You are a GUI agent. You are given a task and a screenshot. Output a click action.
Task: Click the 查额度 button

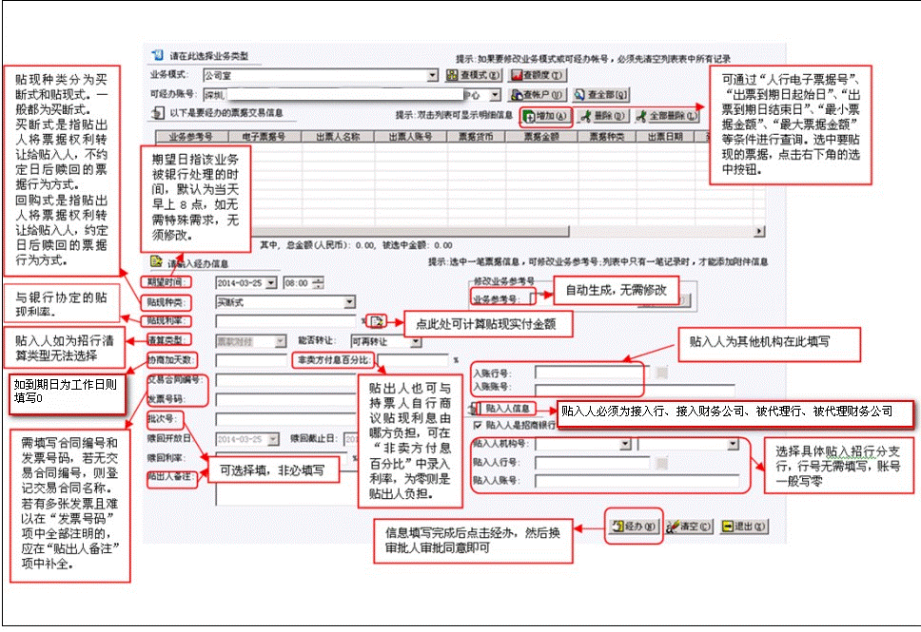[x=539, y=75]
